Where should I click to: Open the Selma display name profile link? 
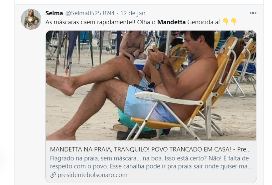coord(54,13)
